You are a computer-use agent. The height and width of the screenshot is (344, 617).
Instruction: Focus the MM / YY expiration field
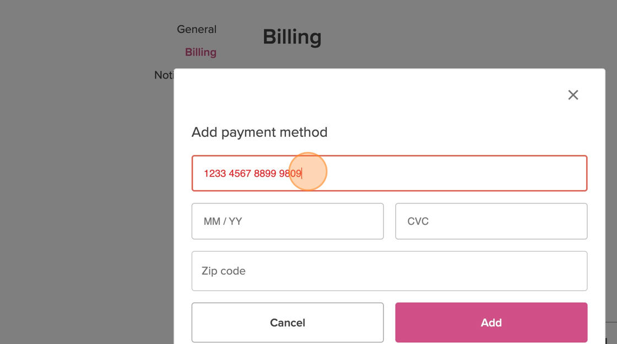click(x=287, y=221)
